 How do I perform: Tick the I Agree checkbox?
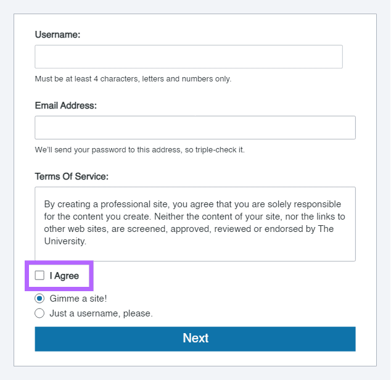[39, 276]
